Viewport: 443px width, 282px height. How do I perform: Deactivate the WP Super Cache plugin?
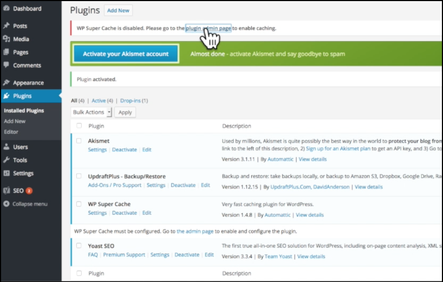(124, 212)
